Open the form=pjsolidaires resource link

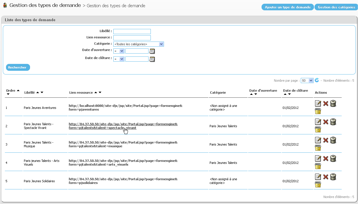(x=123, y=181)
